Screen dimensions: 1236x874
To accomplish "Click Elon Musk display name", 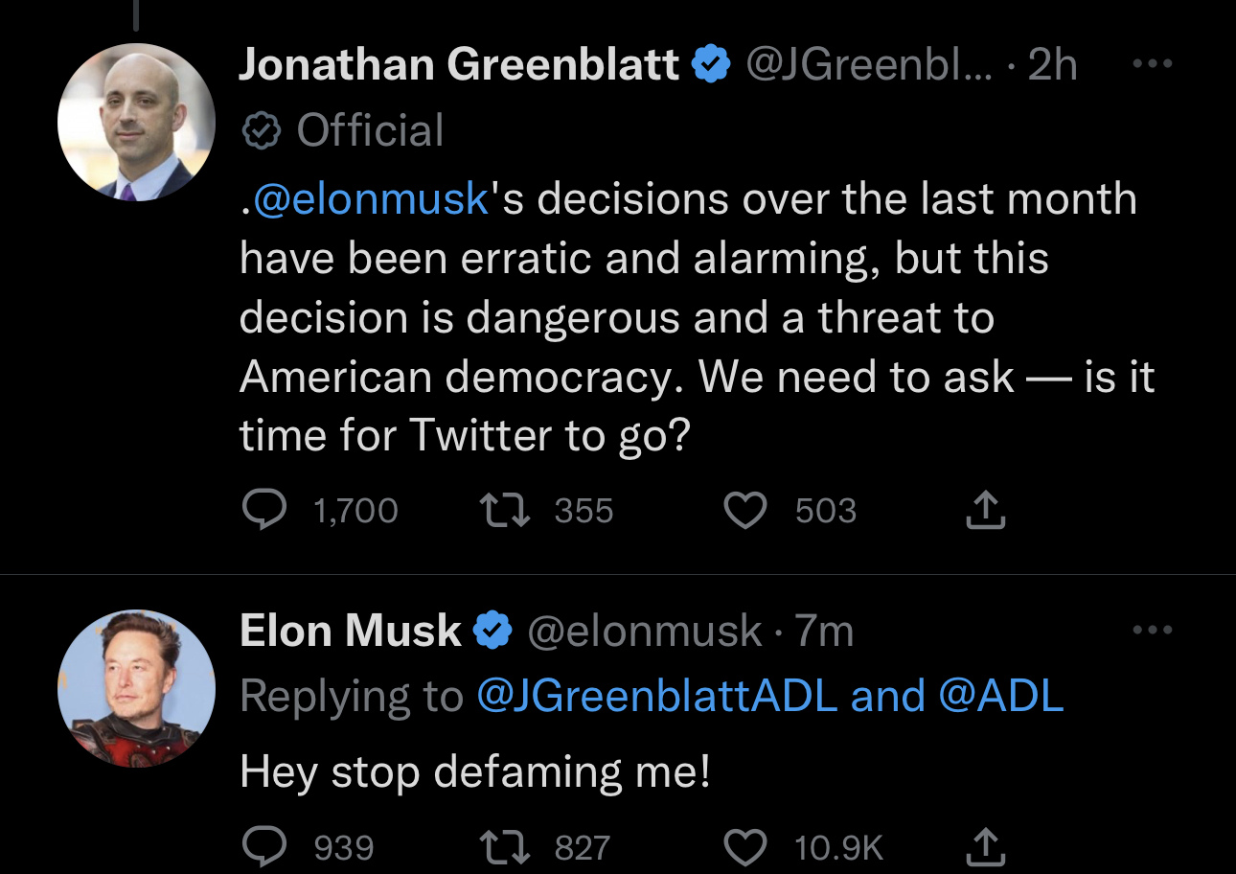I will (x=351, y=631).
